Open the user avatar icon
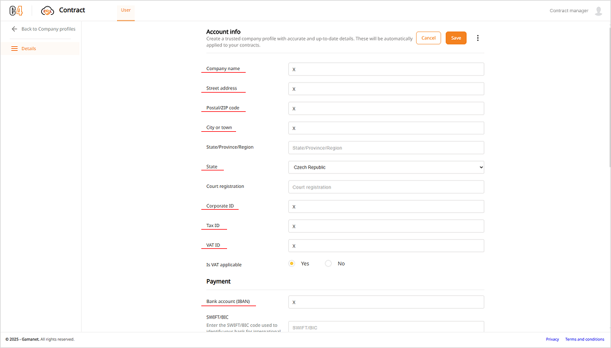611x348 pixels. coord(599,11)
